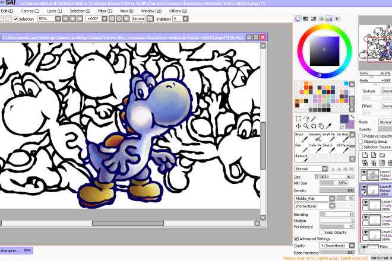Screen dimensions: 392x261
Task: Enable Preserve Opacity checkbox
Action: tap(361, 136)
